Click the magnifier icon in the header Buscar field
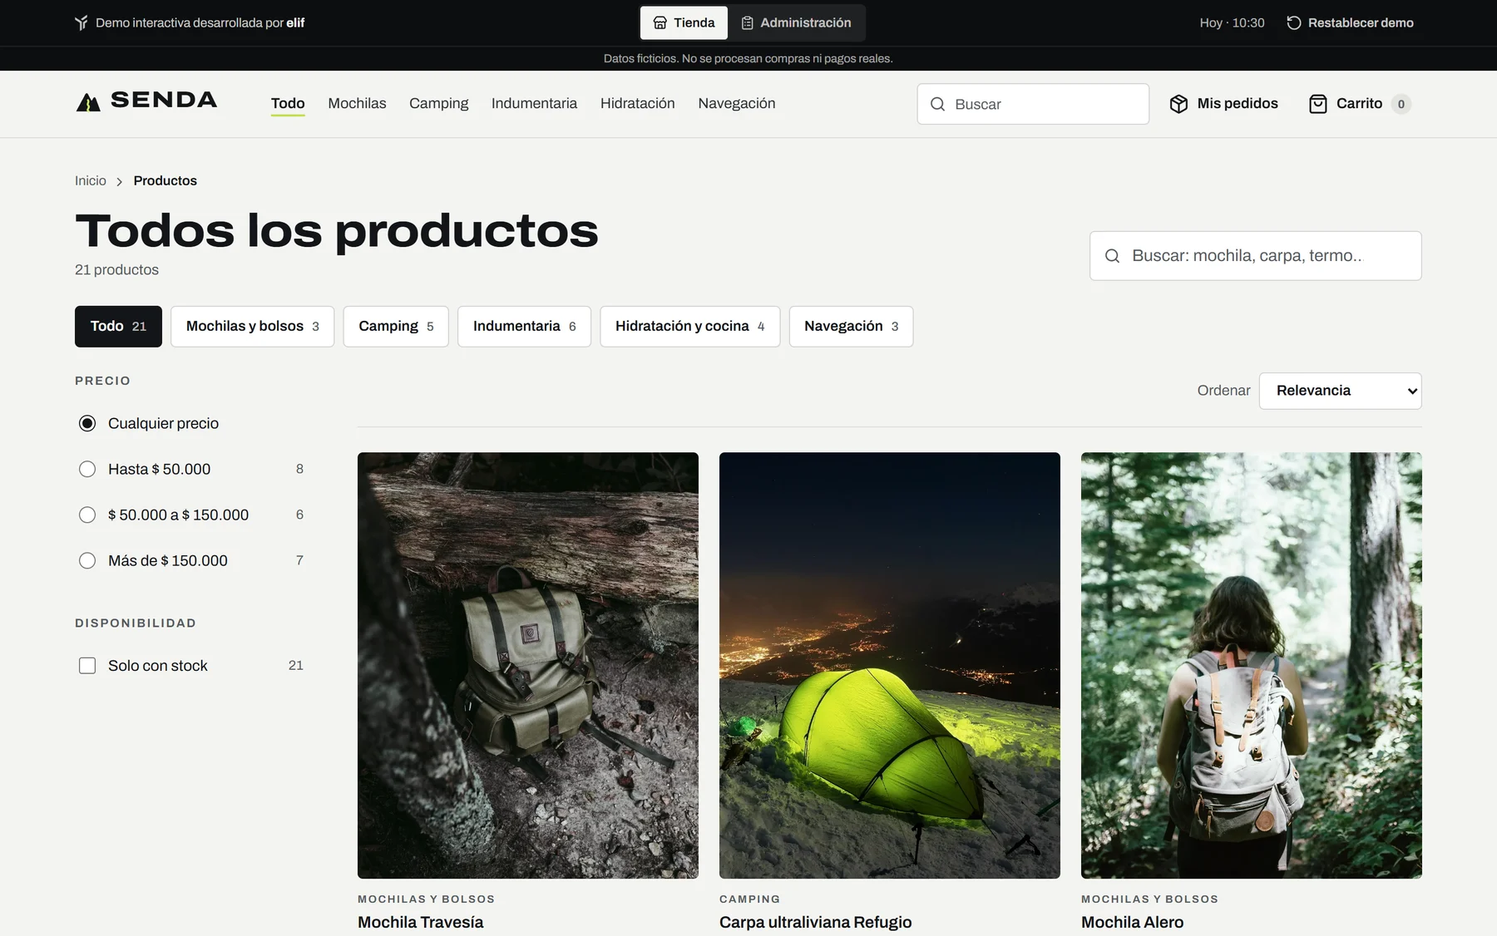 [x=937, y=104]
